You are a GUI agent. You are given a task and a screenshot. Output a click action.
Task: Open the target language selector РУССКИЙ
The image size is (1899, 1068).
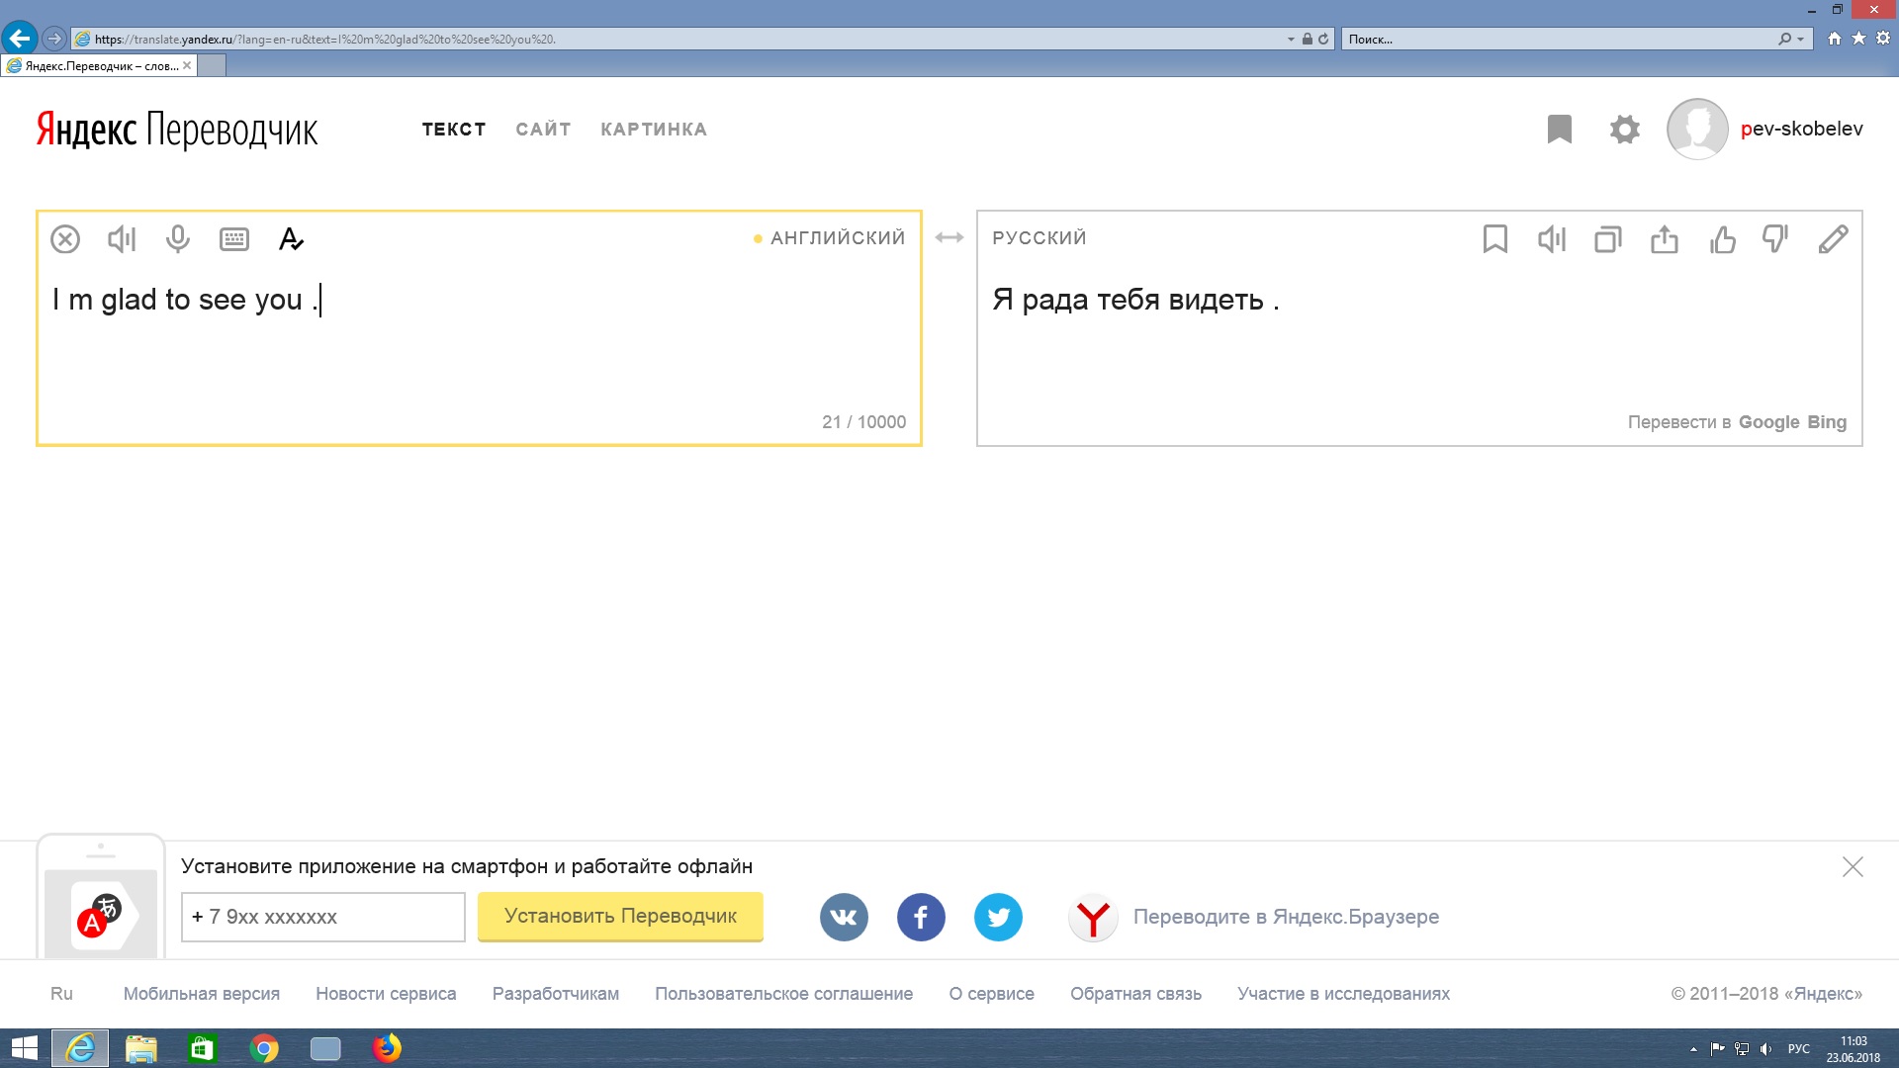[x=1040, y=238]
